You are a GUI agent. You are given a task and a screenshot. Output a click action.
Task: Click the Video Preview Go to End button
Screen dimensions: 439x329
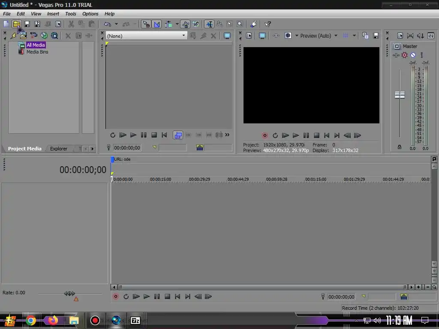click(x=337, y=136)
